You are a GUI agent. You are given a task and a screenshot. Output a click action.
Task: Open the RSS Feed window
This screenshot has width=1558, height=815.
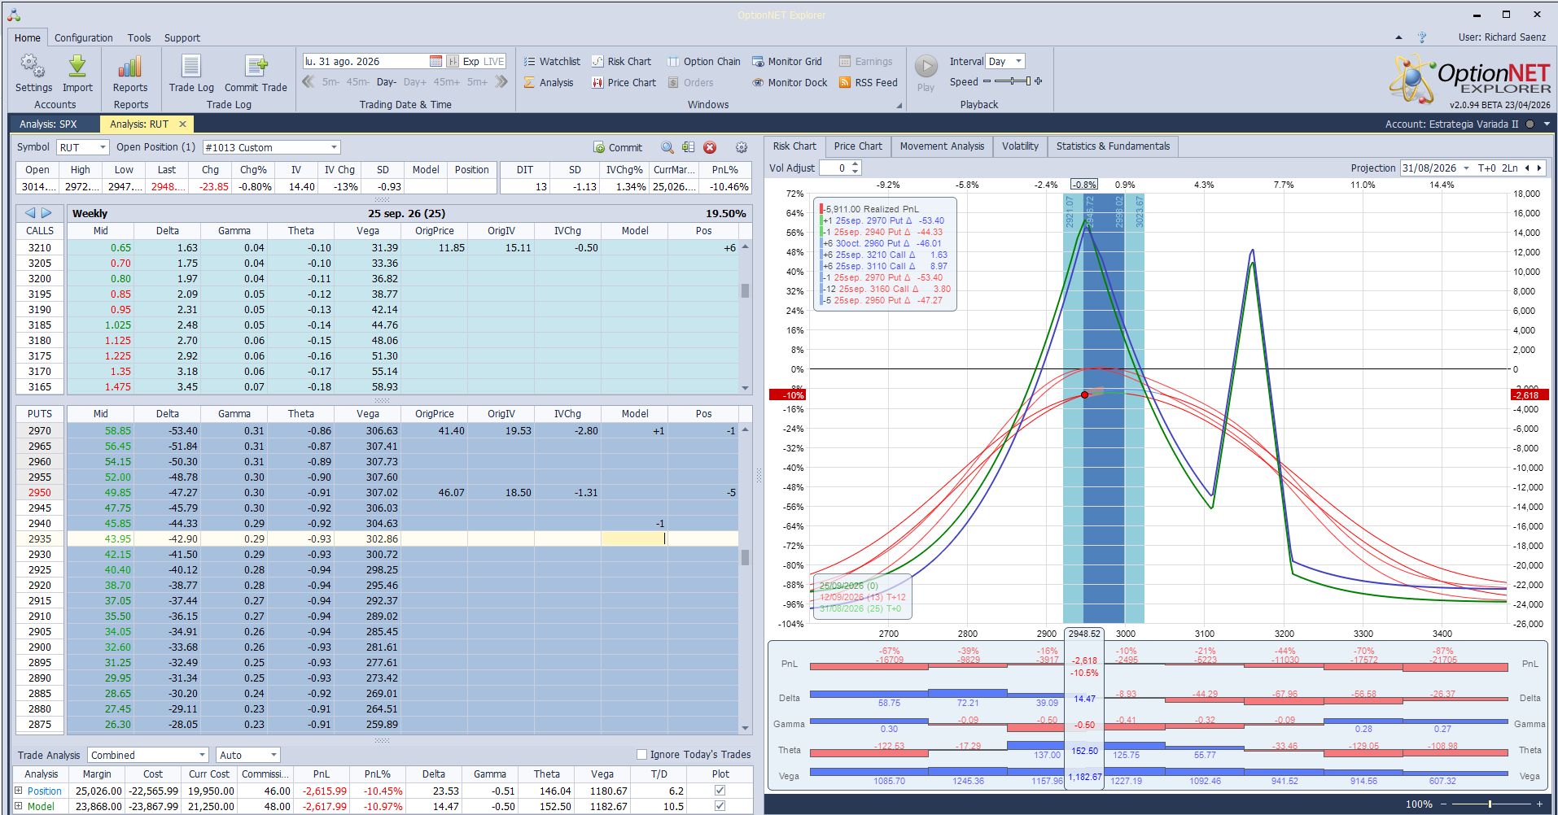tap(869, 82)
